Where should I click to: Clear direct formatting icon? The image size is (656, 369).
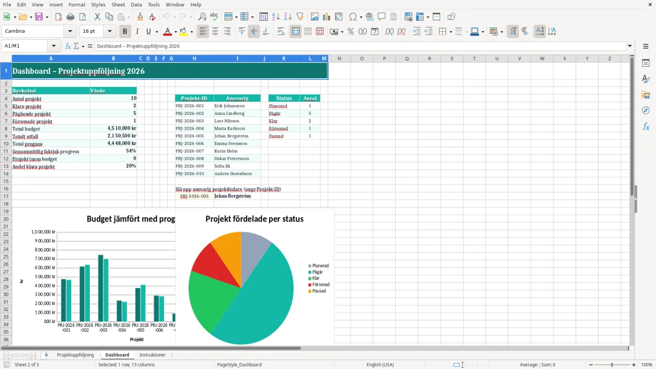pos(151,17)
